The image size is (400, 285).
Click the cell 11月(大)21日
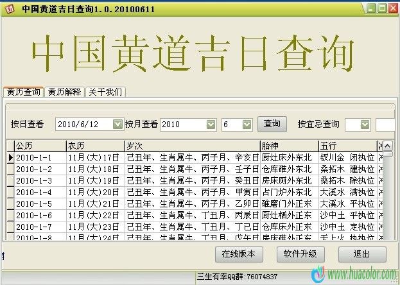pos(96,203)
